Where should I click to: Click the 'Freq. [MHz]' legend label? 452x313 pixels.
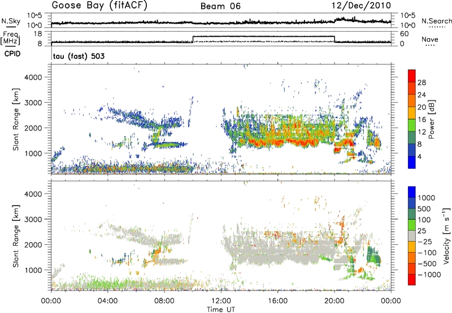tap(11, 38)
